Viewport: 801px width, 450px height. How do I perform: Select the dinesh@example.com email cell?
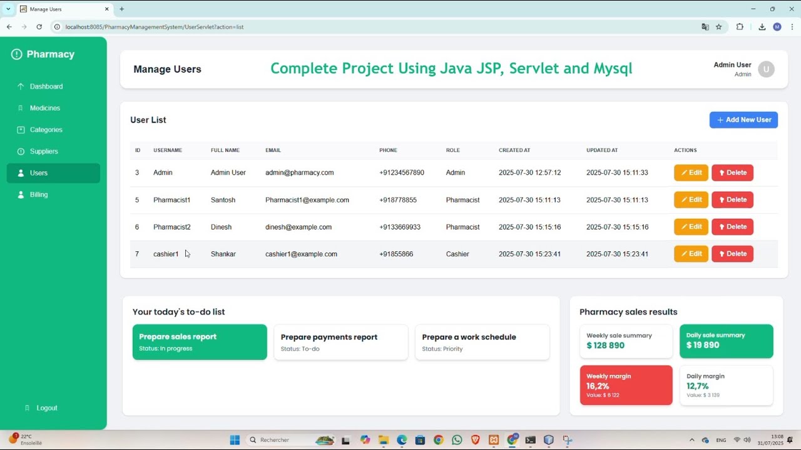pyautogui.click(x=298, y=227)
